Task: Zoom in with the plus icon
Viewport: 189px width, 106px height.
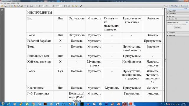Action: tap(53, 6)
